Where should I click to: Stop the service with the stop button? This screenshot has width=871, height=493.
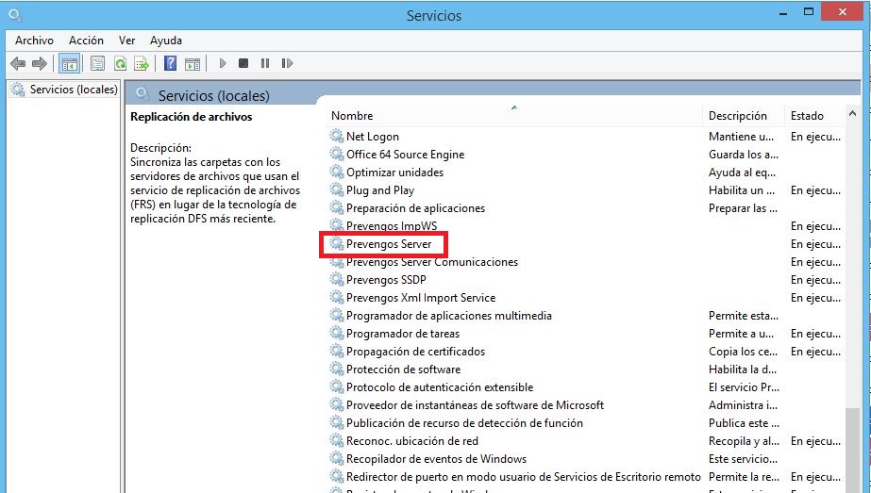tap(243, 63)
